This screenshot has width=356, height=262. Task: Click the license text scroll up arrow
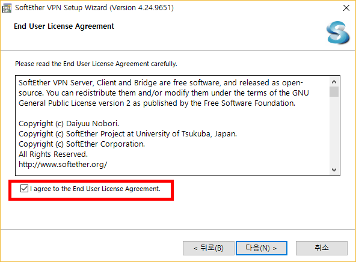click(334, 82)
